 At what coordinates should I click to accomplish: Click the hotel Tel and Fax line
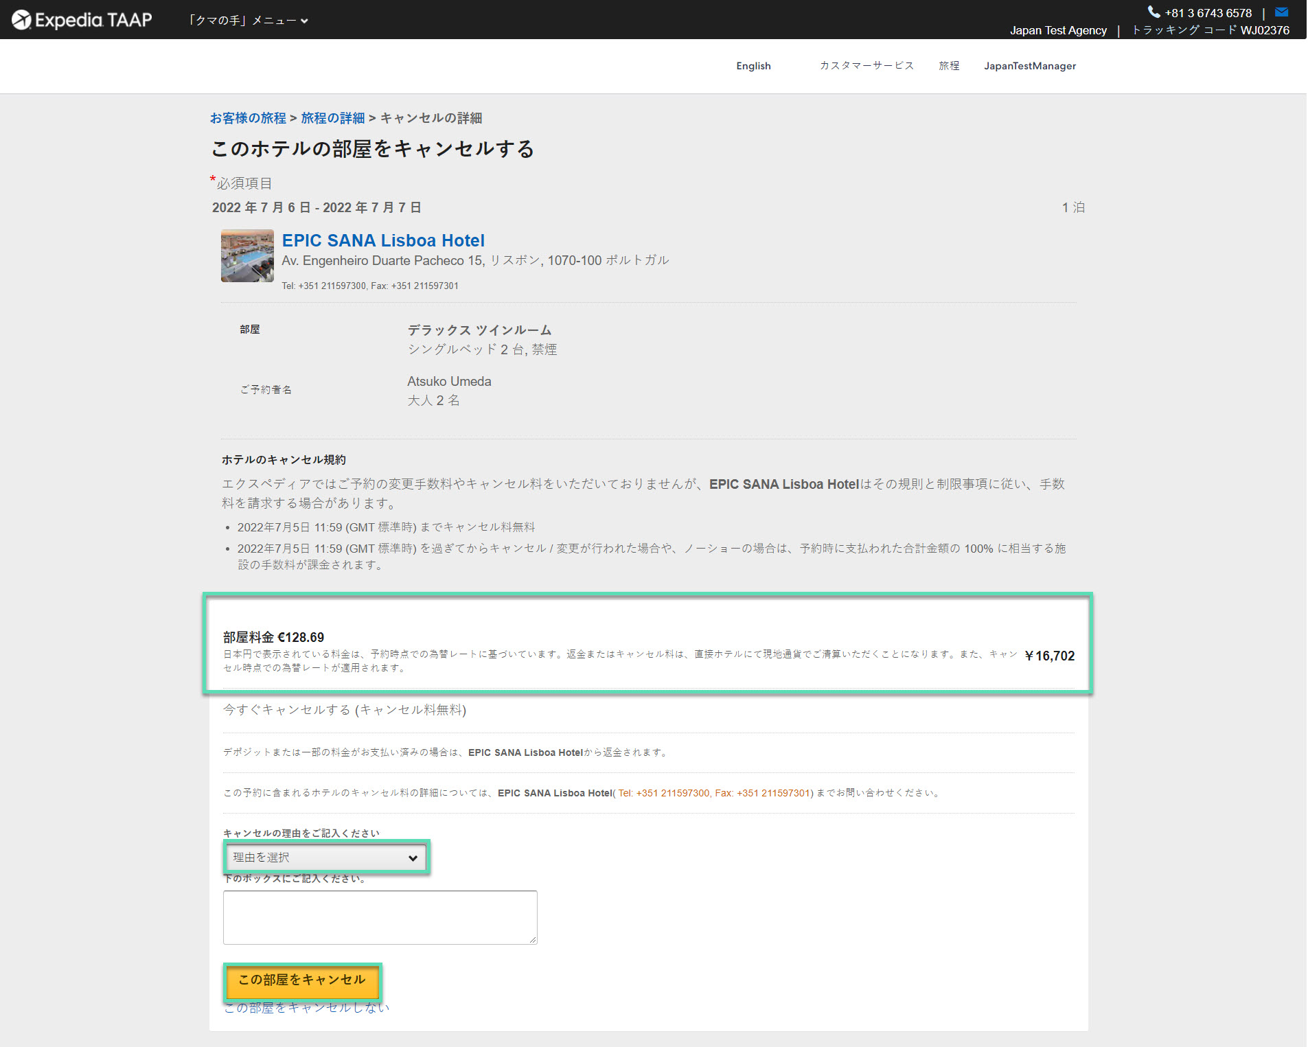tap(370, 286)
